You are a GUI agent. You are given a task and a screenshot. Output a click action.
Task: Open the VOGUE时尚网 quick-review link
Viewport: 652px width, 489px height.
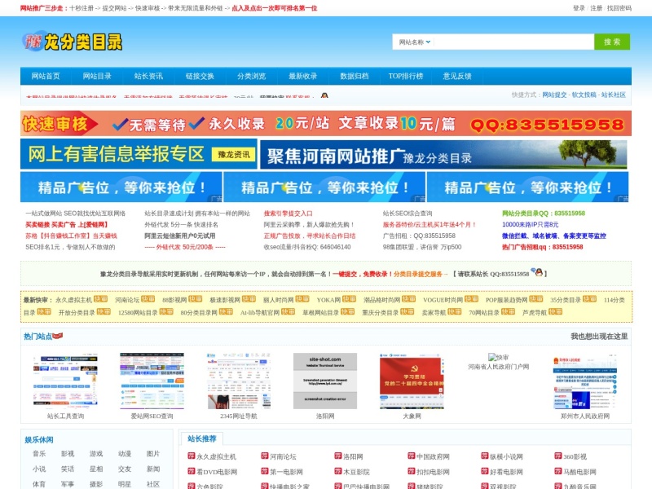[443, 300]
